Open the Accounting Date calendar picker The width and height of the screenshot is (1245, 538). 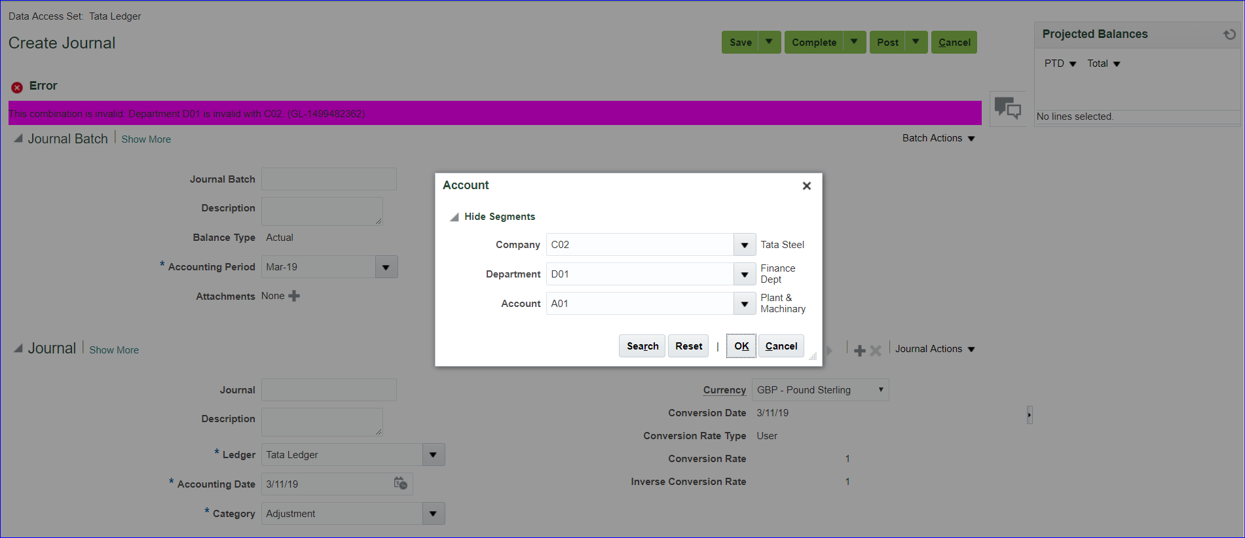pos(400,484)
